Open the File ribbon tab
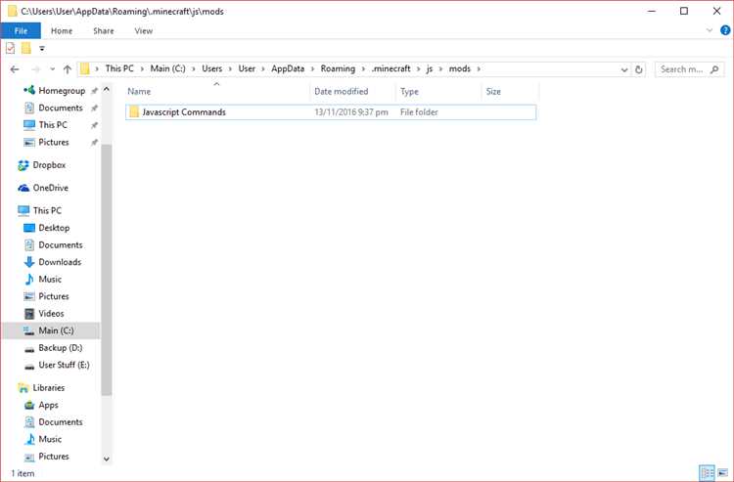The height and width of the screenshot is (482, 734). [21, 31]
